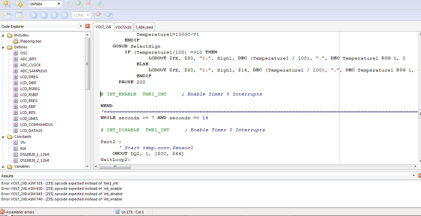Viewport: 421px width, 216px height.
Task: Click the Code Explorer scrollbar up arrow
Action: pos(87,35)
